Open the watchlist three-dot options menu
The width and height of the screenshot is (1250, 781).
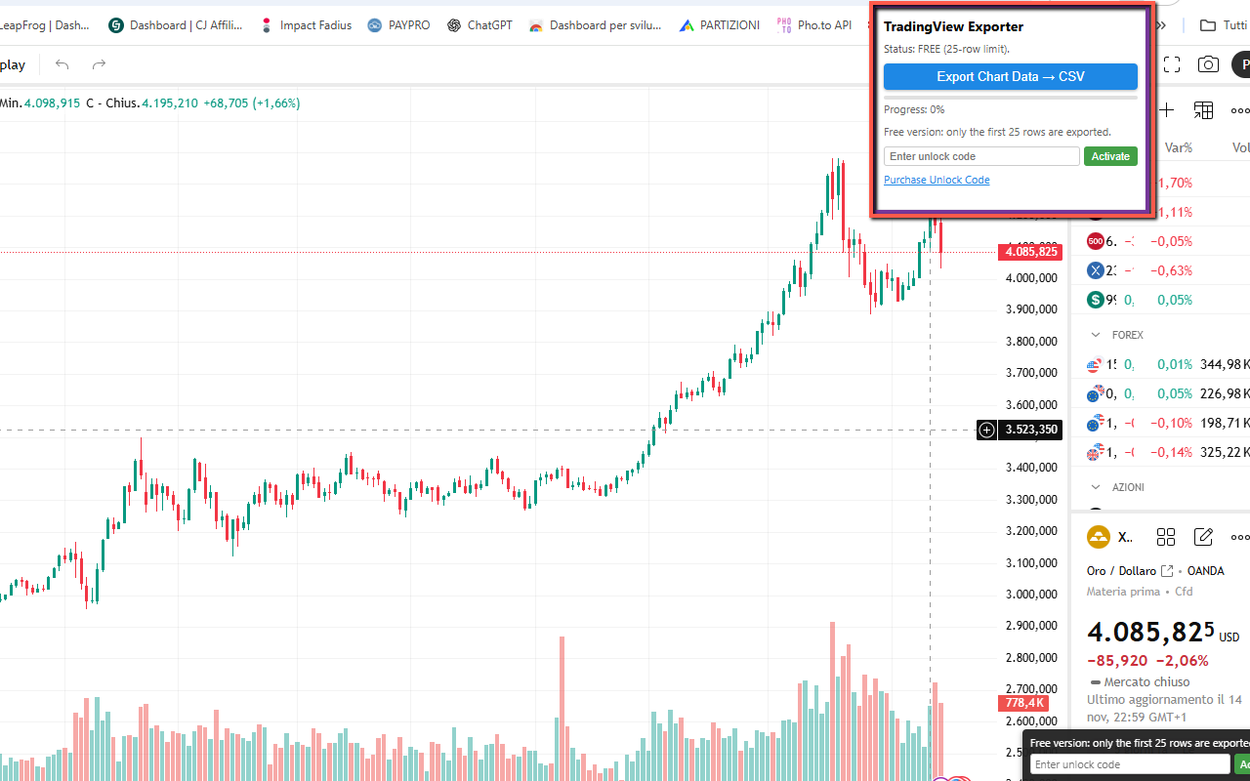(1239, 109)
